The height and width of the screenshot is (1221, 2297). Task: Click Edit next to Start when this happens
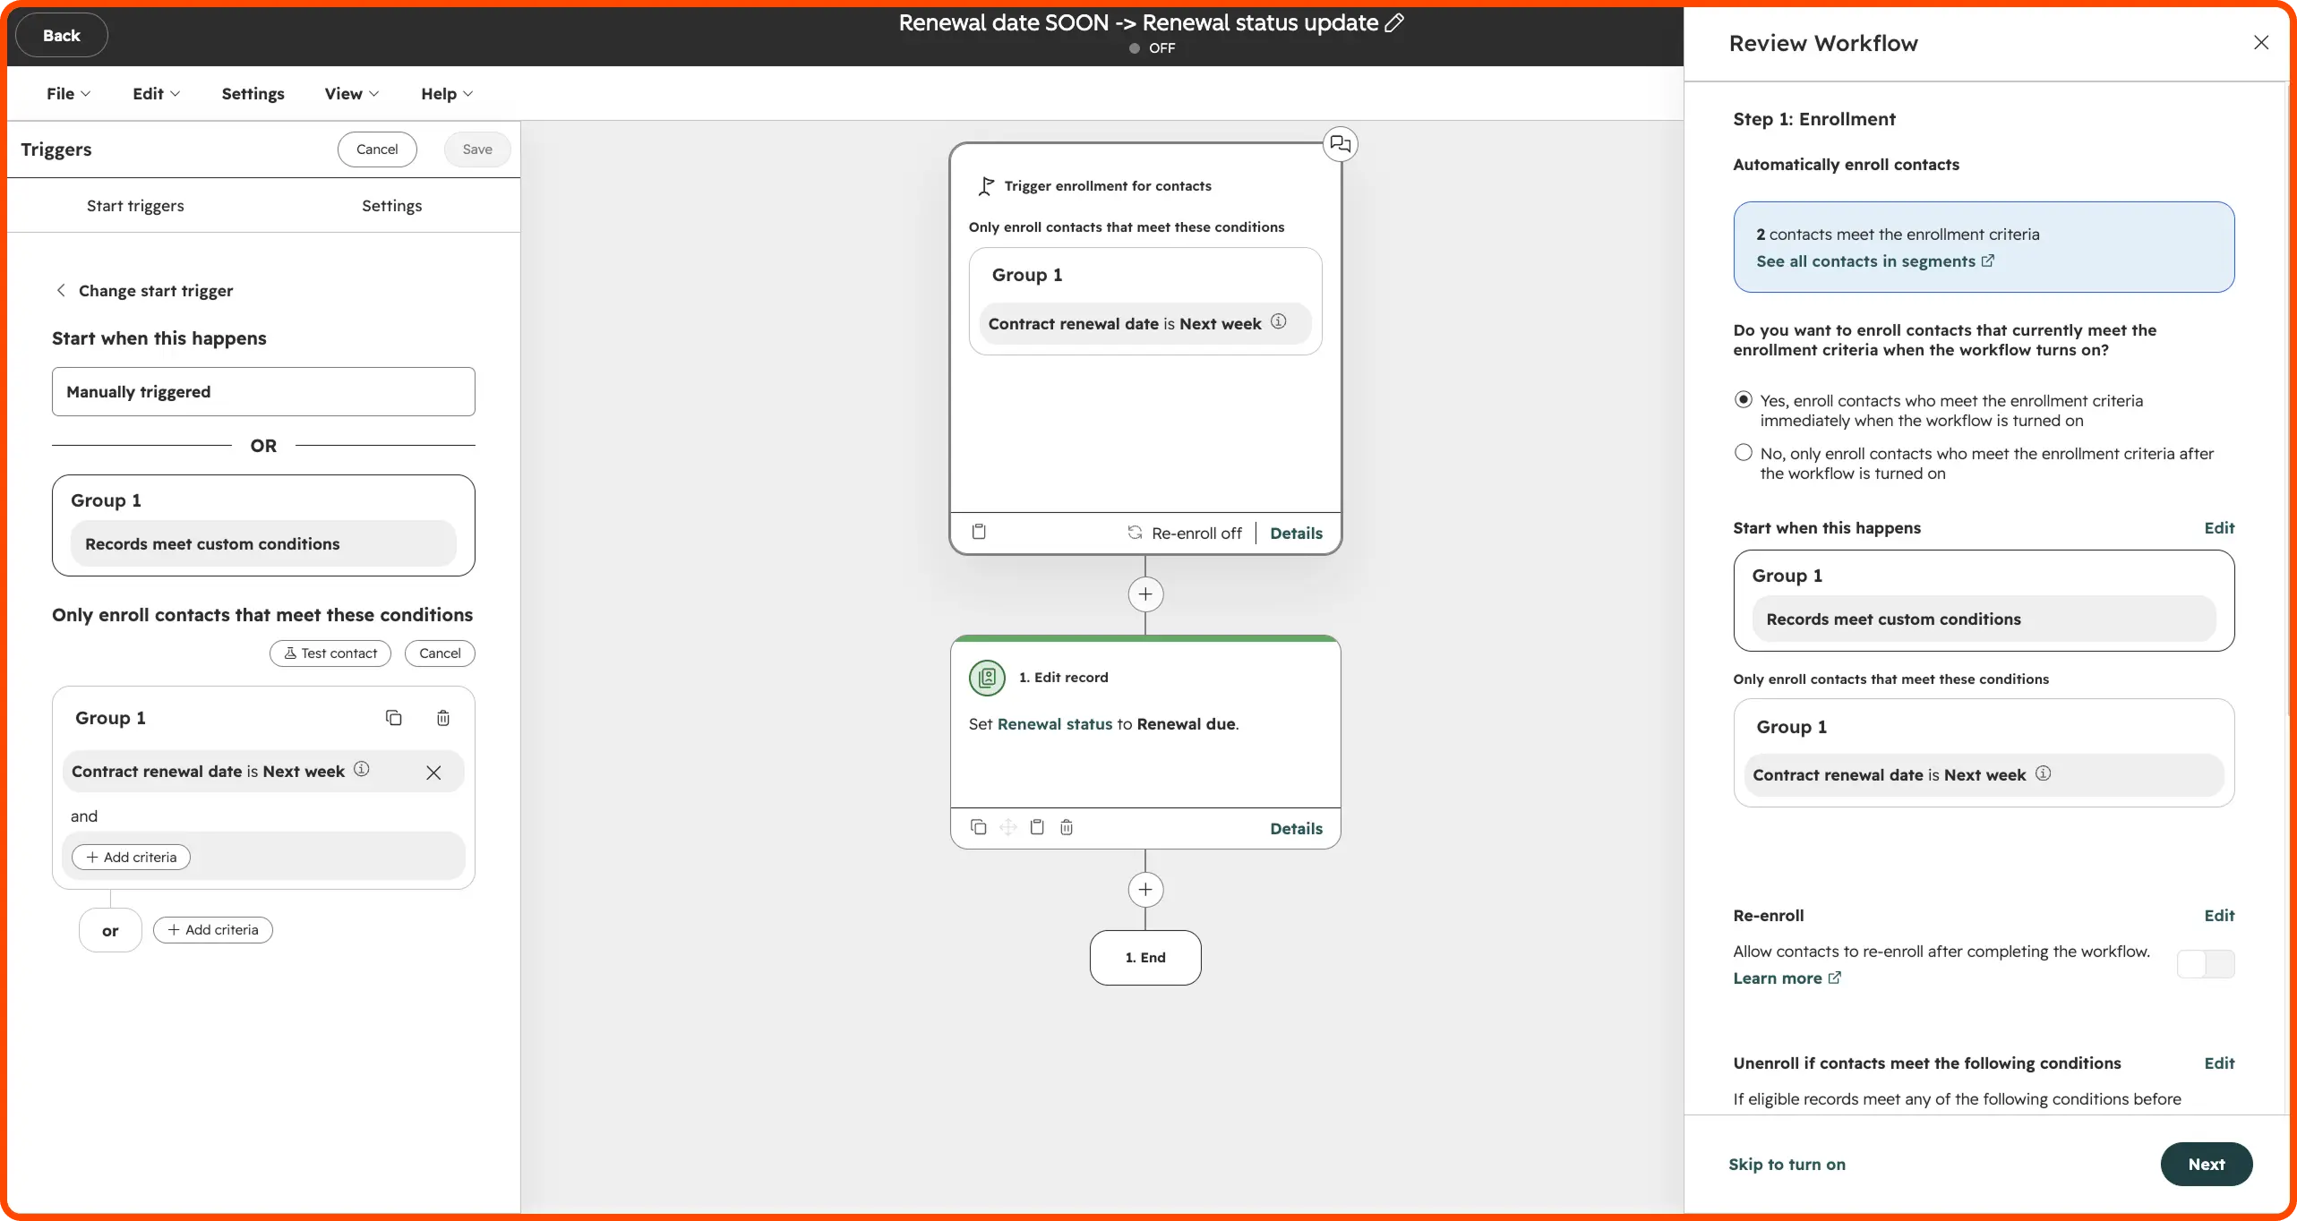pyautogui.click(x=2218, y=528)
